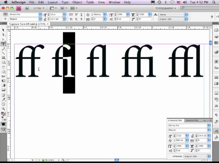Open font family dropdown in Control bar
Viewport: 219px width, 163px height.
tap(40, 14)
